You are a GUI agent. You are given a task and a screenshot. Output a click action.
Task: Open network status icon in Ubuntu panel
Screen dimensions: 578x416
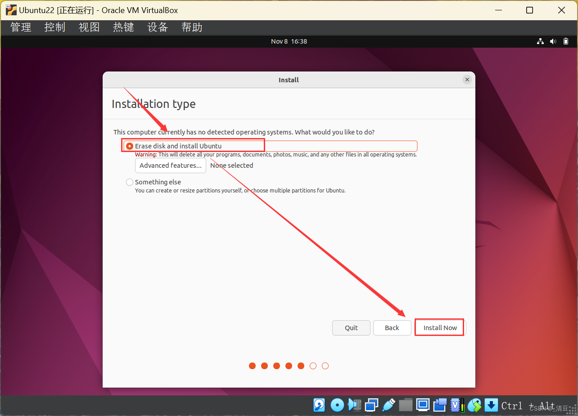pos(541,41)
